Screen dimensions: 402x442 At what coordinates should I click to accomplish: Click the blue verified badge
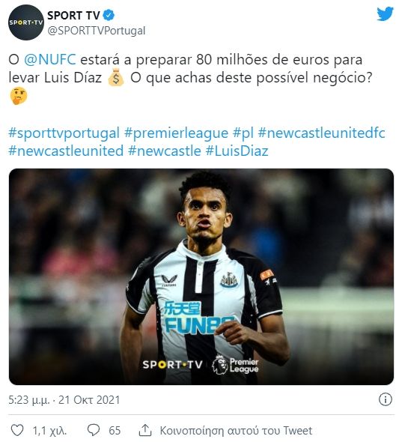point(109,15)
